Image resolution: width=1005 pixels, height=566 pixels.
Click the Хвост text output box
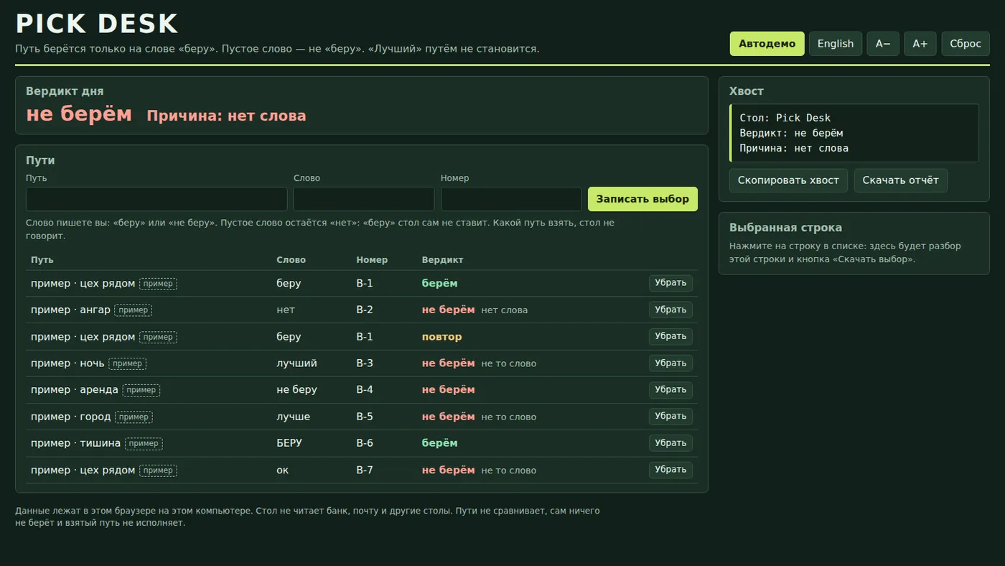(x=854, y=133)
